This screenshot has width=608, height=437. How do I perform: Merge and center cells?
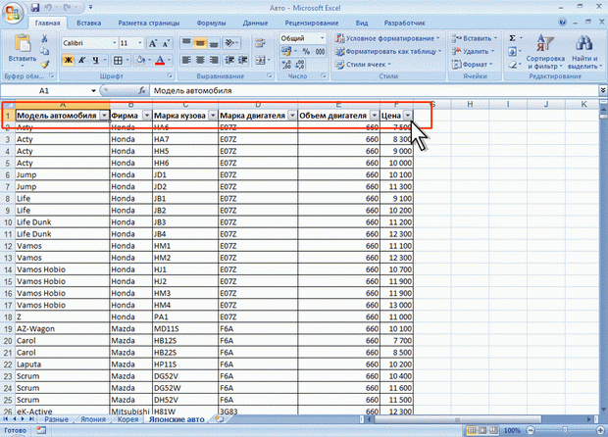pos(261,60)
